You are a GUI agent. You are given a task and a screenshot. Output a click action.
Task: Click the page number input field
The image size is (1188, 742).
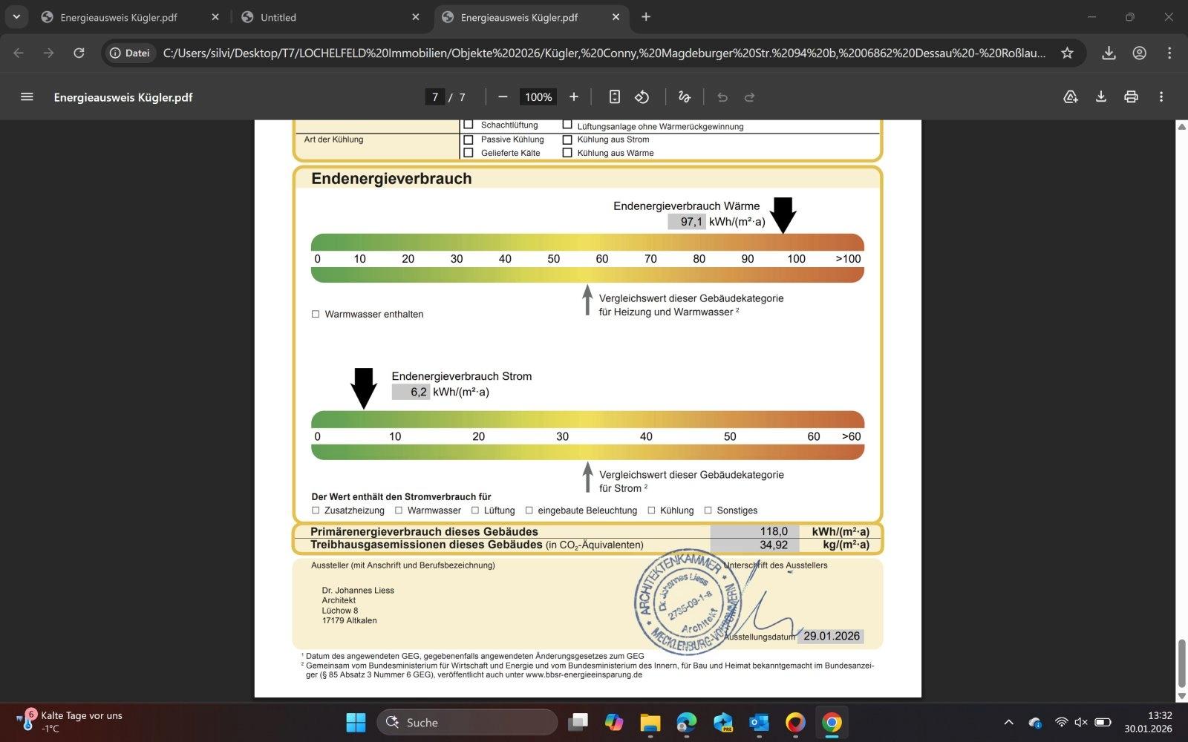coord(435,97)
